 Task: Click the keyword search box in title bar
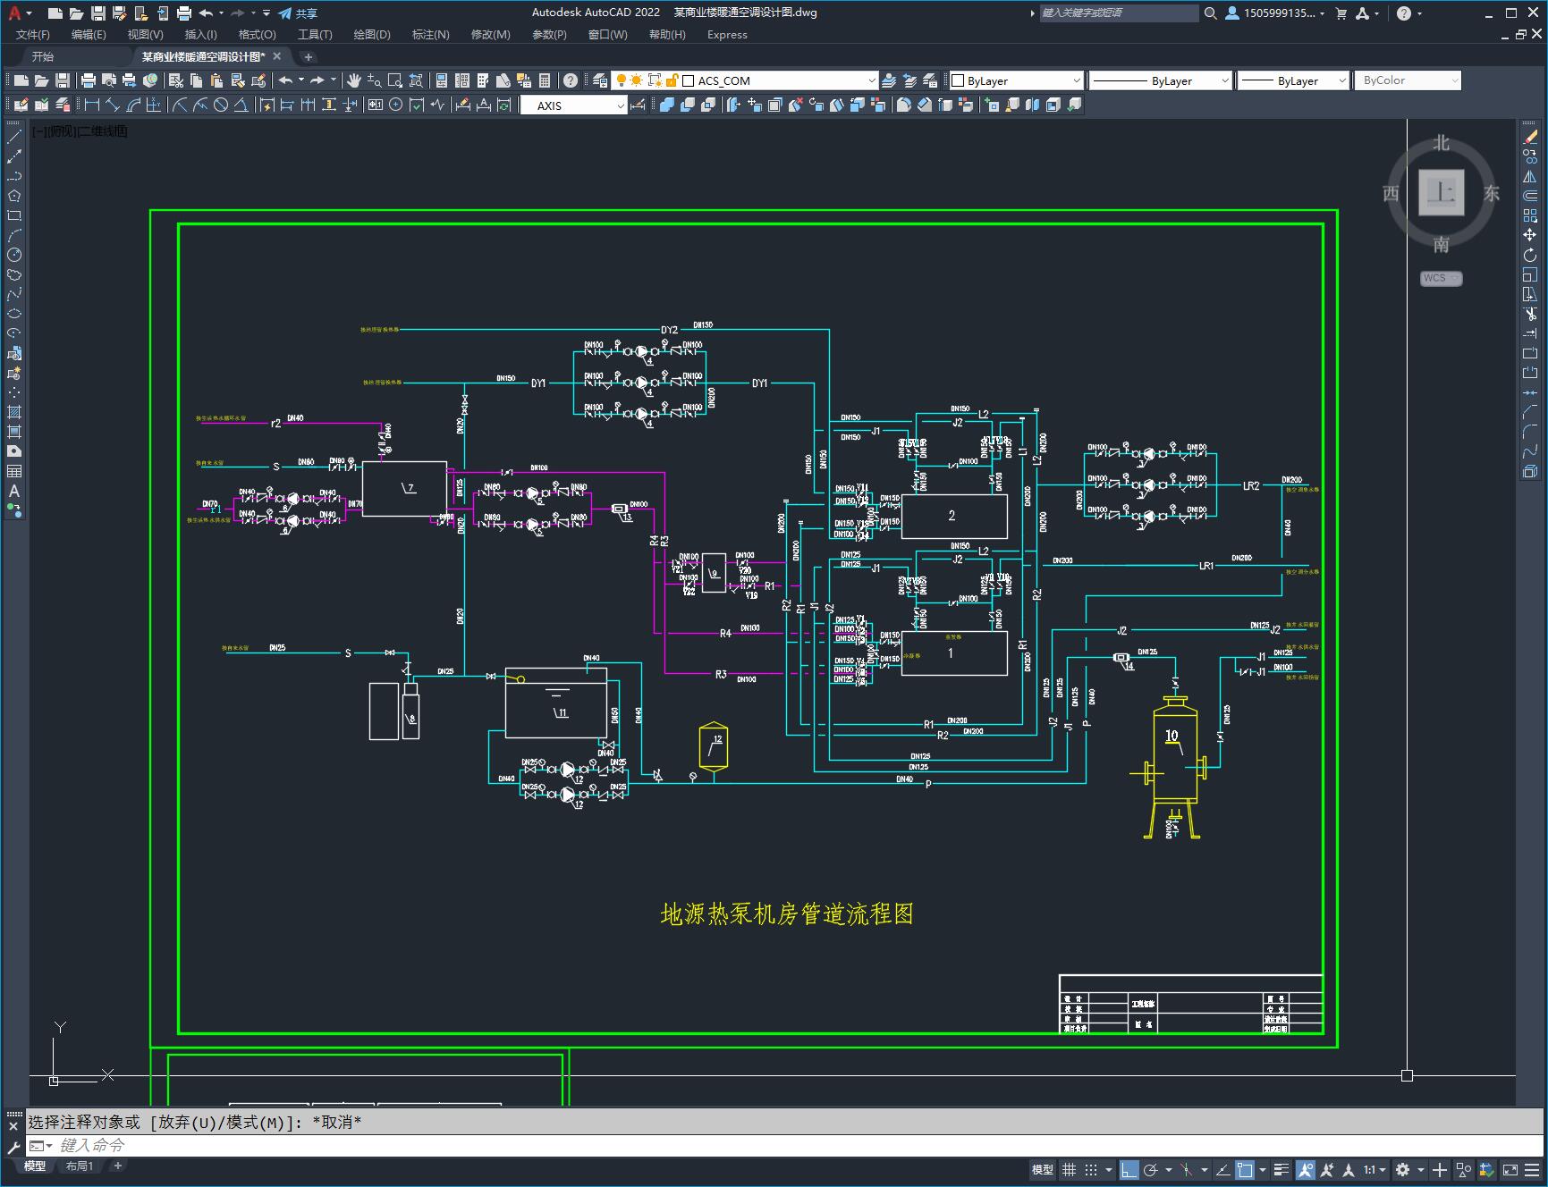[1118, 13]
